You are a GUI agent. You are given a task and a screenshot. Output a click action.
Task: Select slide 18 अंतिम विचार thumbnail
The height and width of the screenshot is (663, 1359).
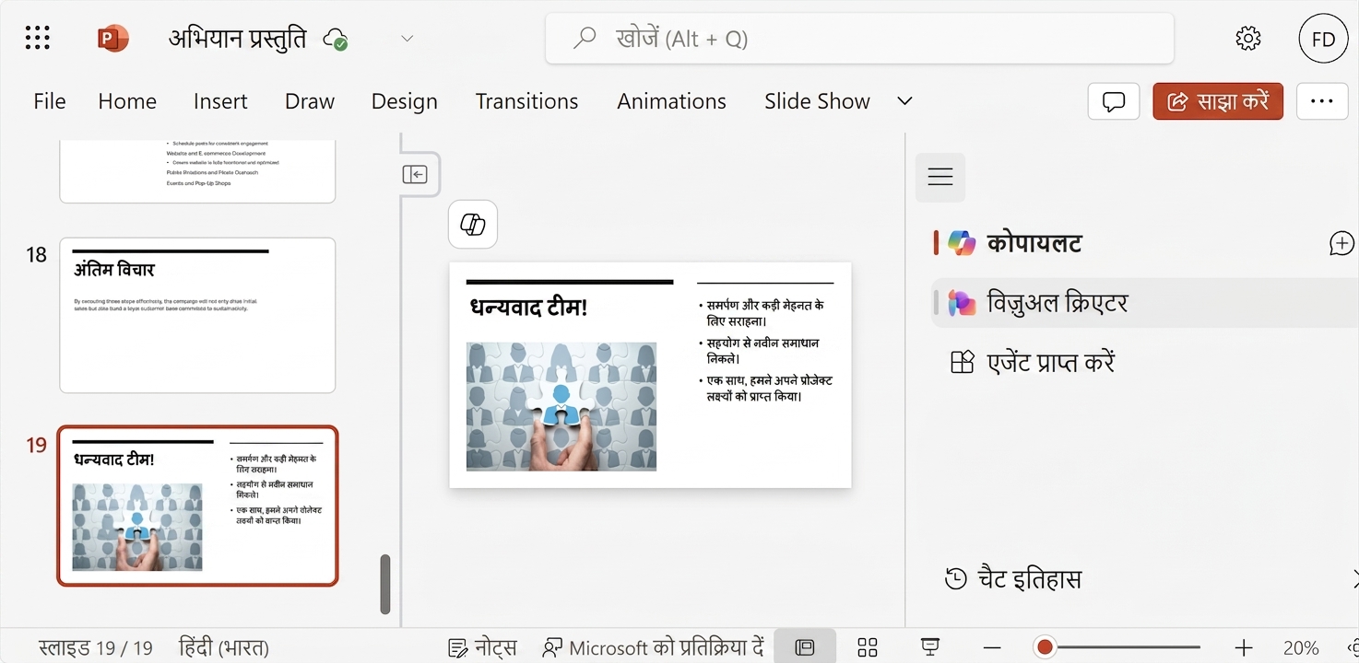(197, 315)
